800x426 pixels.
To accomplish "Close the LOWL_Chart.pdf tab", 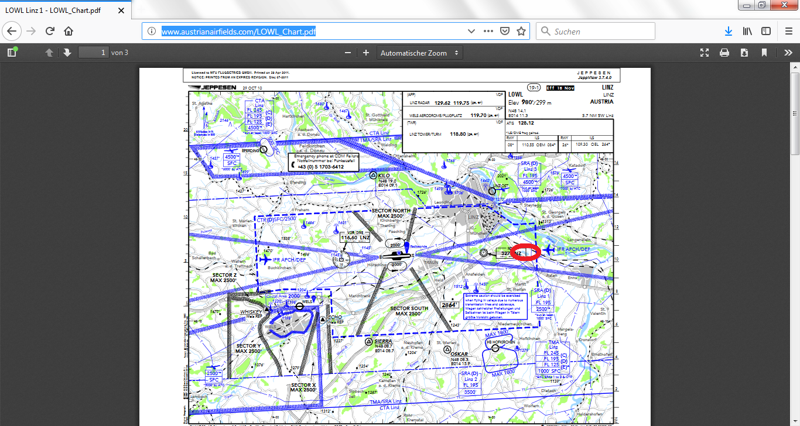I will pyautogui.click(x=120, y=11).
